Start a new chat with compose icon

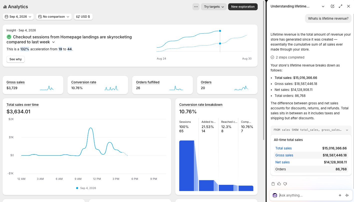click(x=333, y=6)
